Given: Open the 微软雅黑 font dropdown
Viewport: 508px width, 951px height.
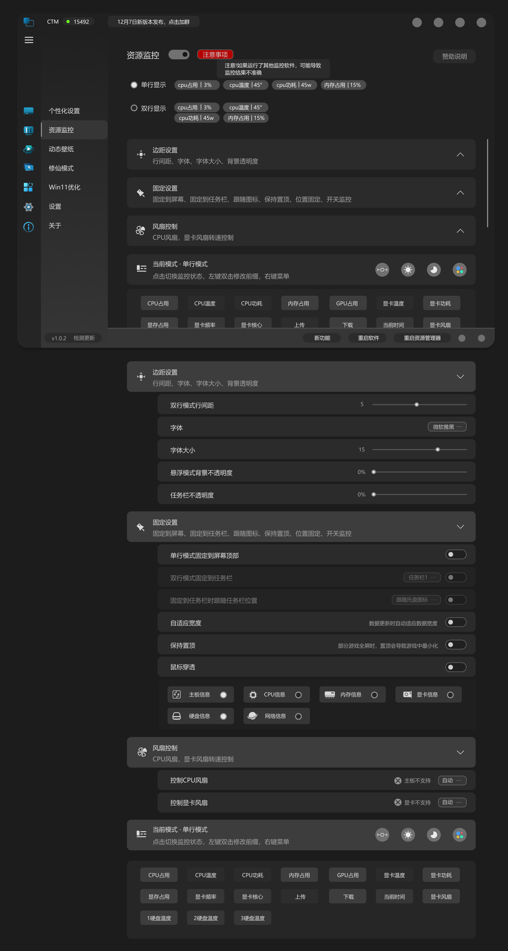Looking at the screenshot, I should tap(447, 427).
